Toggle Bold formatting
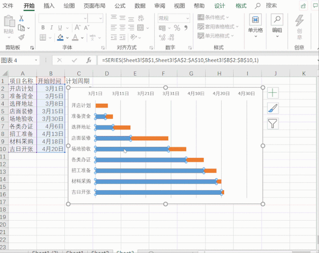 click(x=43, y=28)
